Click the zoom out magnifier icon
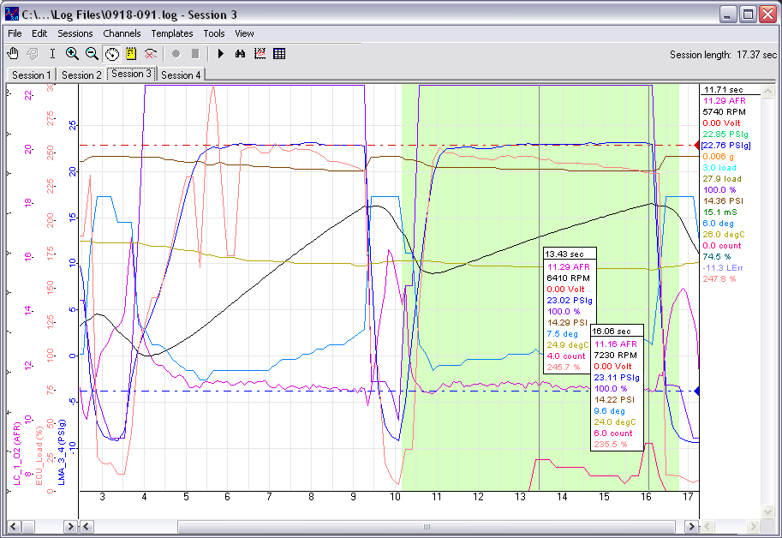This screenshot has width=782, height=538. click(x=92, y=53)
